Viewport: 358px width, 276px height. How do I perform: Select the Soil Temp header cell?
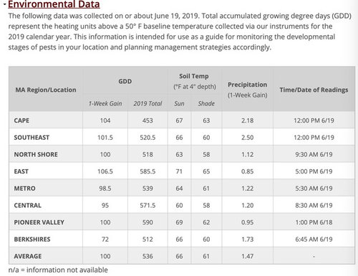pos(195,81)
